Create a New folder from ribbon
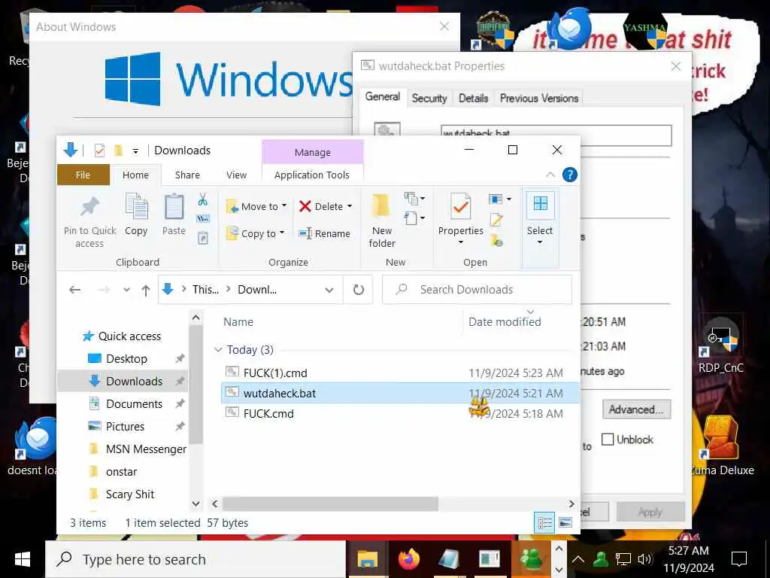Image resolution: width=770 pixels, height=578 pixels. 382,221
